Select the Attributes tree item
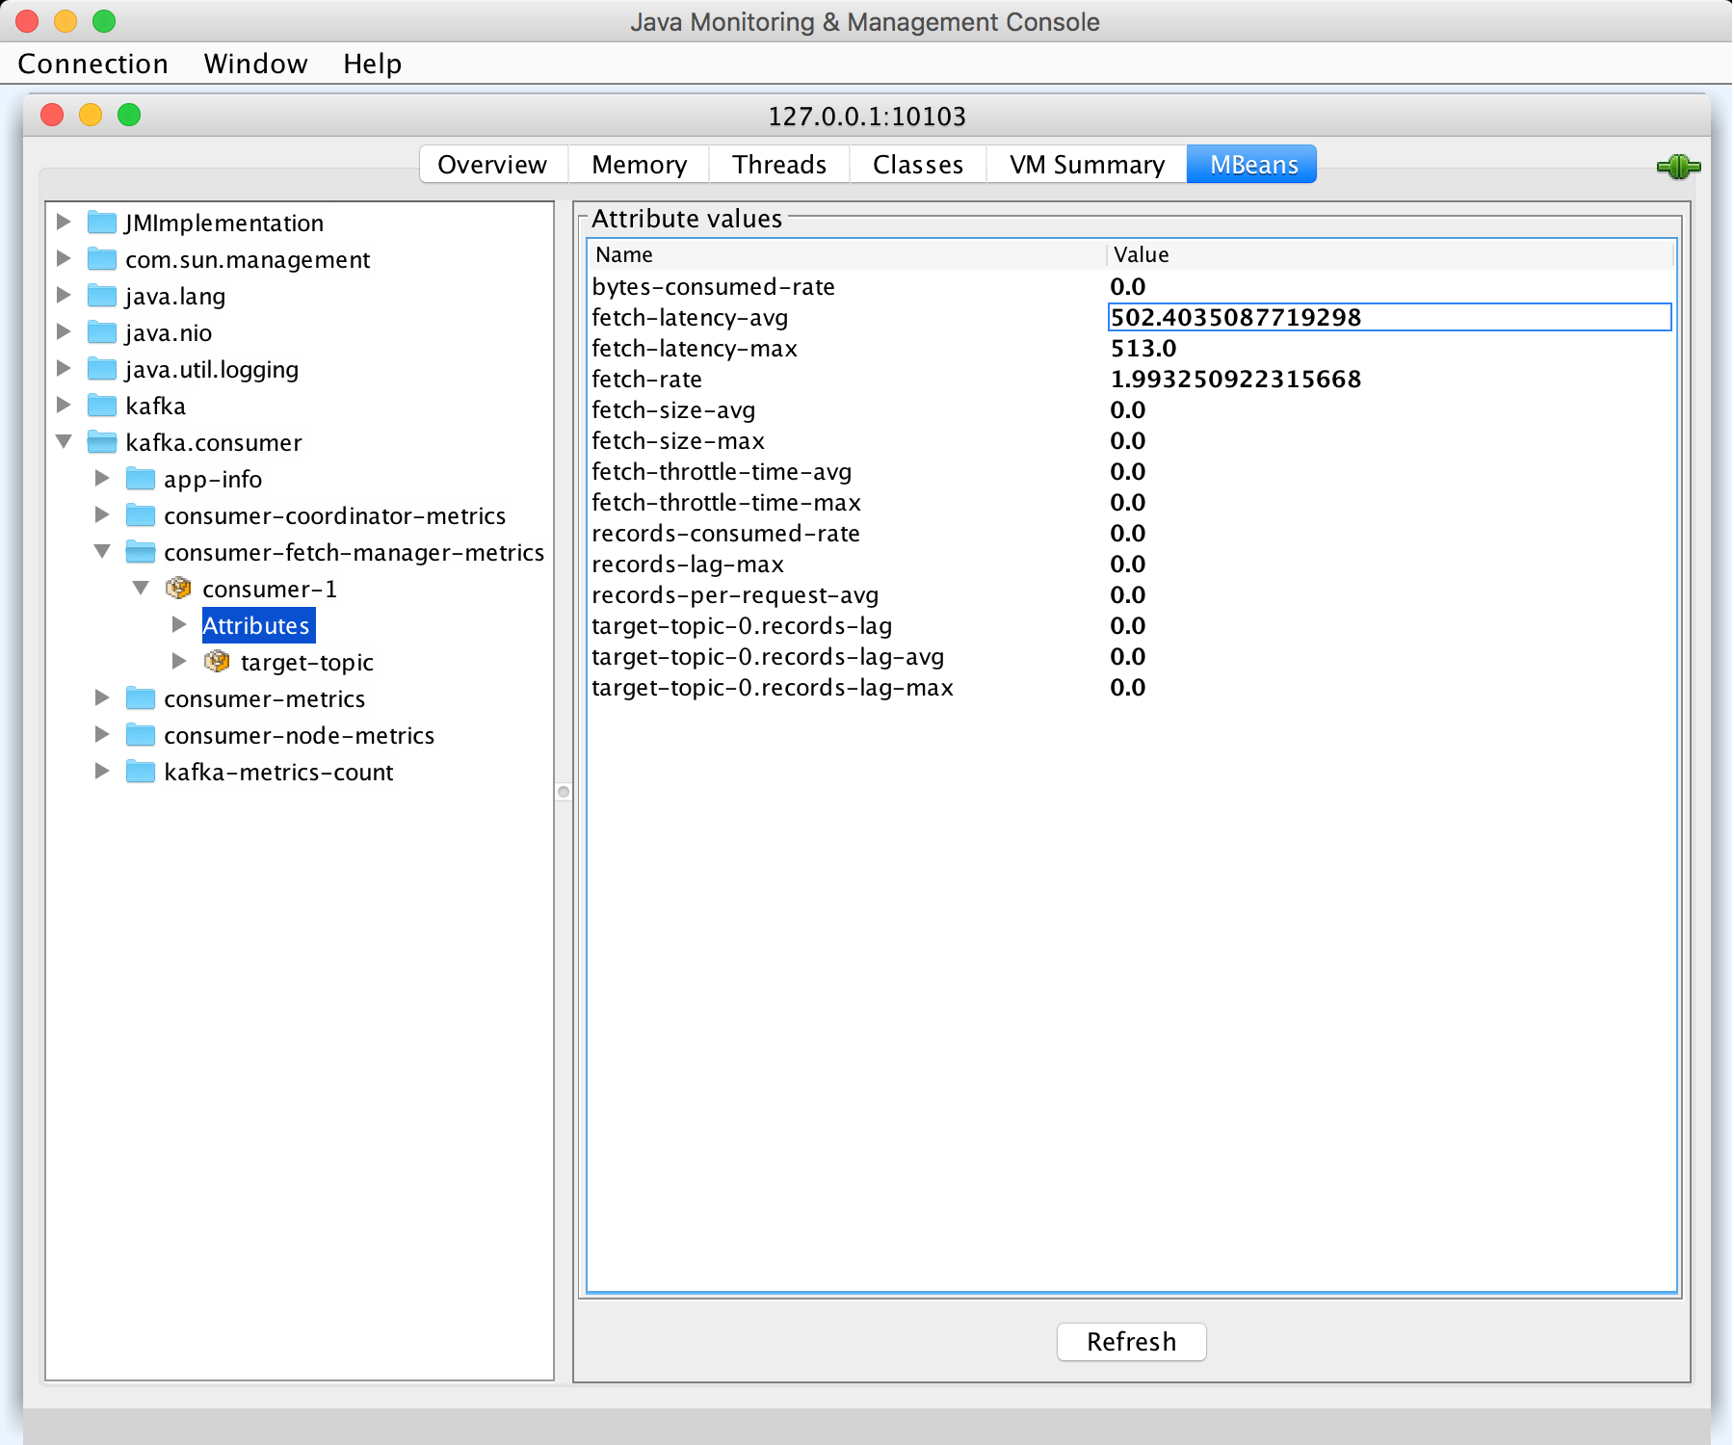The height and width of the screenshot is (1445, 1734). [257, 625]
